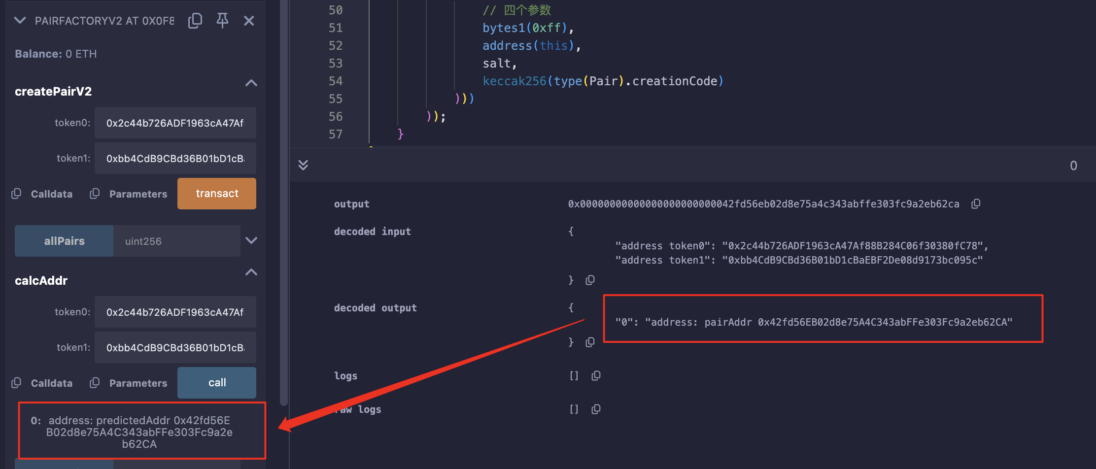Click the address(this) code line
1096x469 pixels.
[532, 46]
